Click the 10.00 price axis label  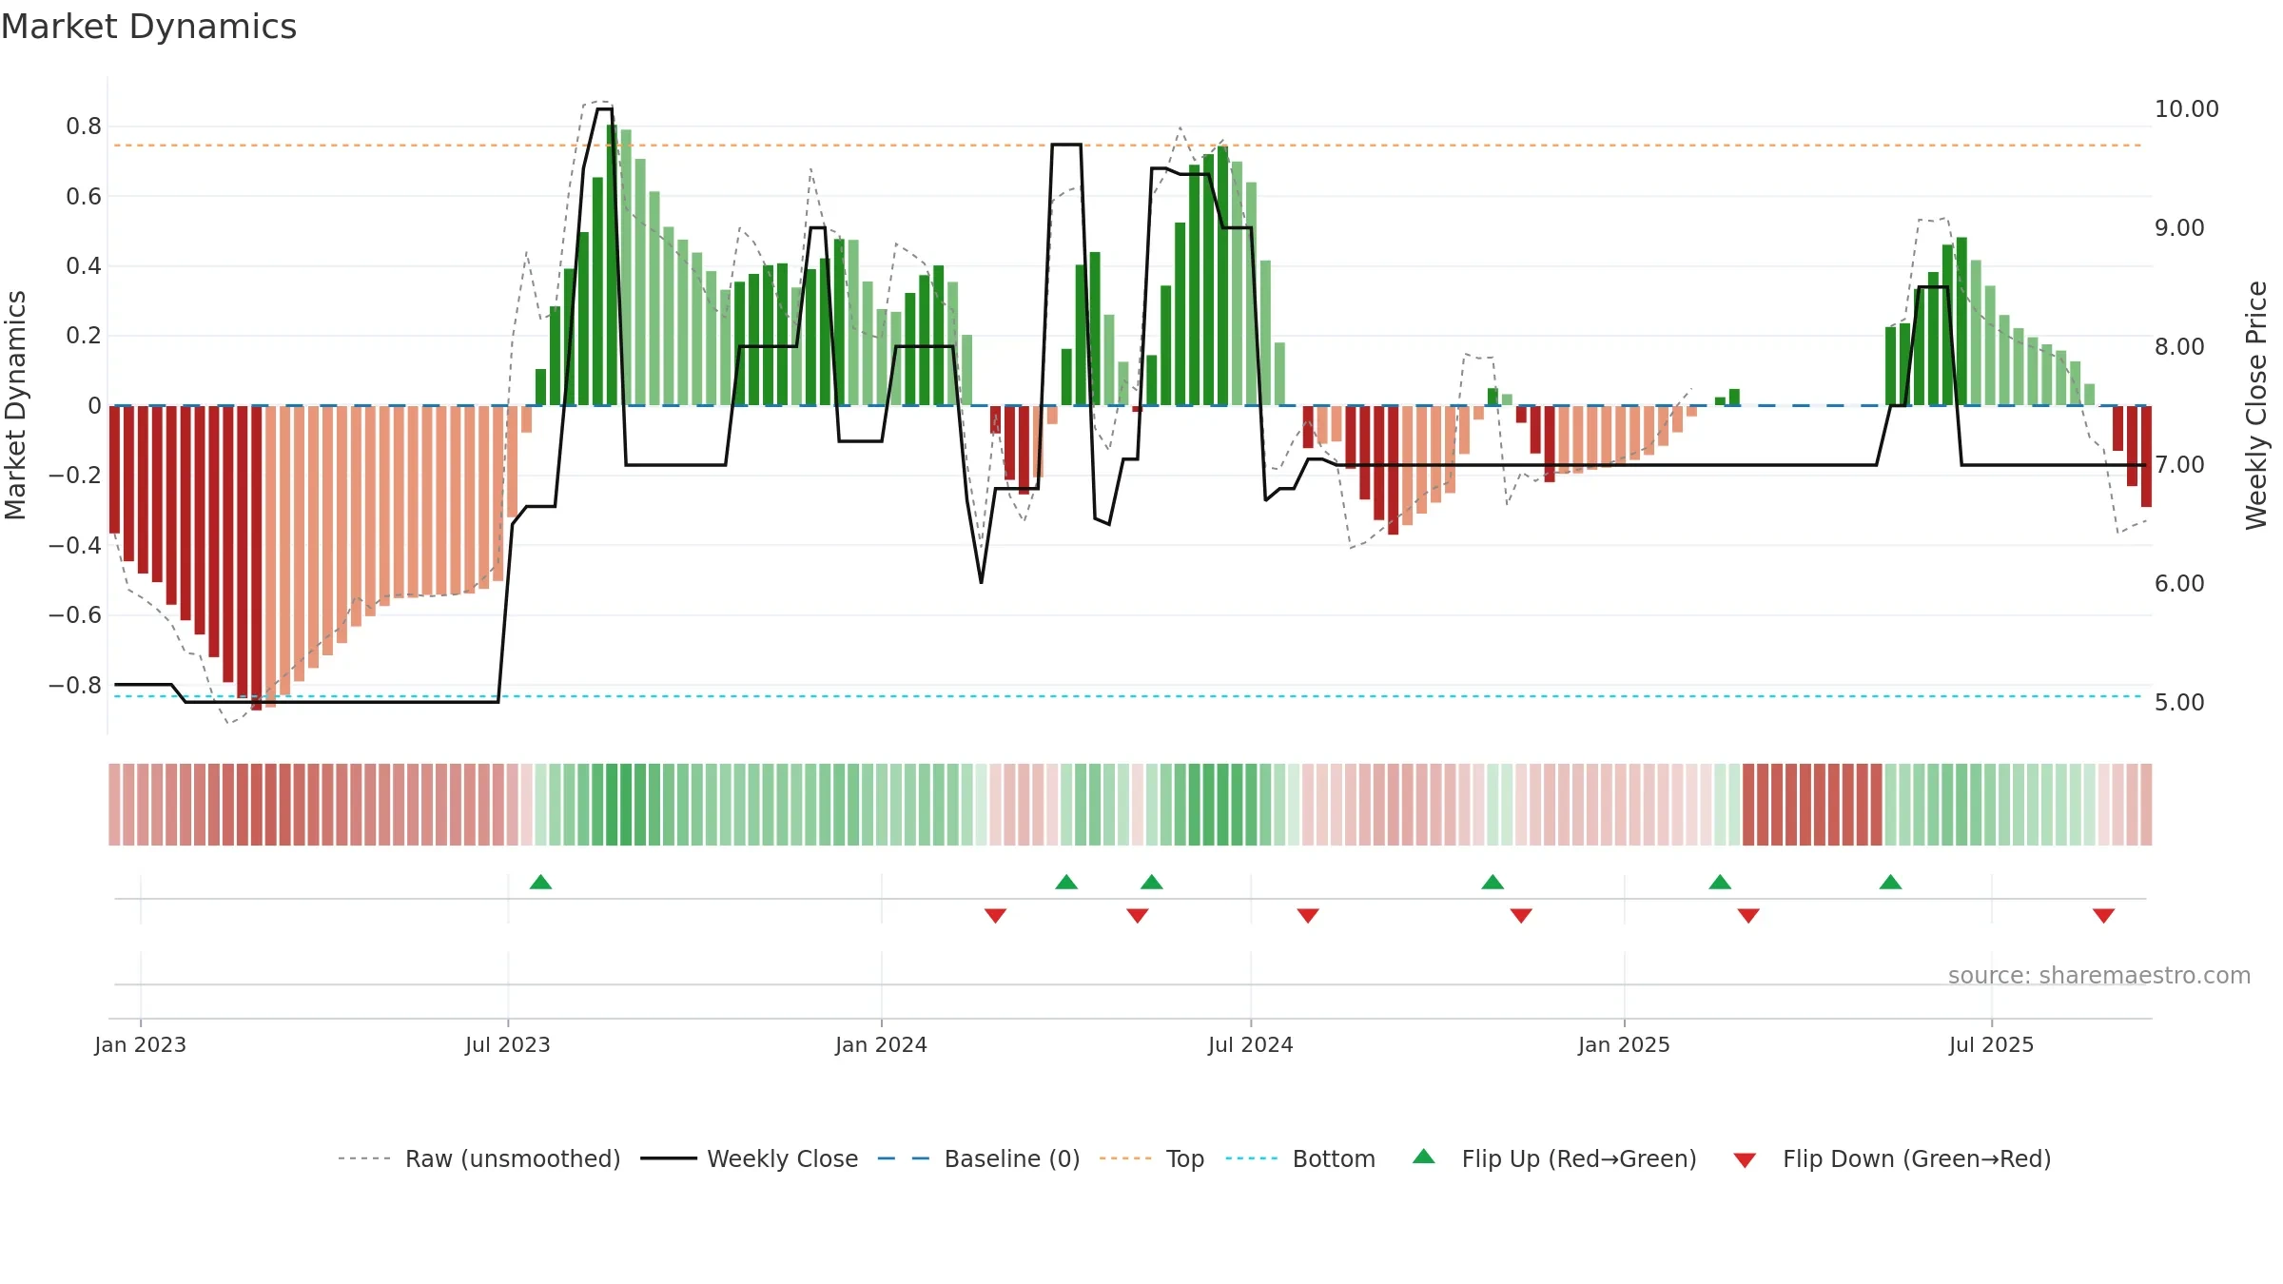point(2186,109)
